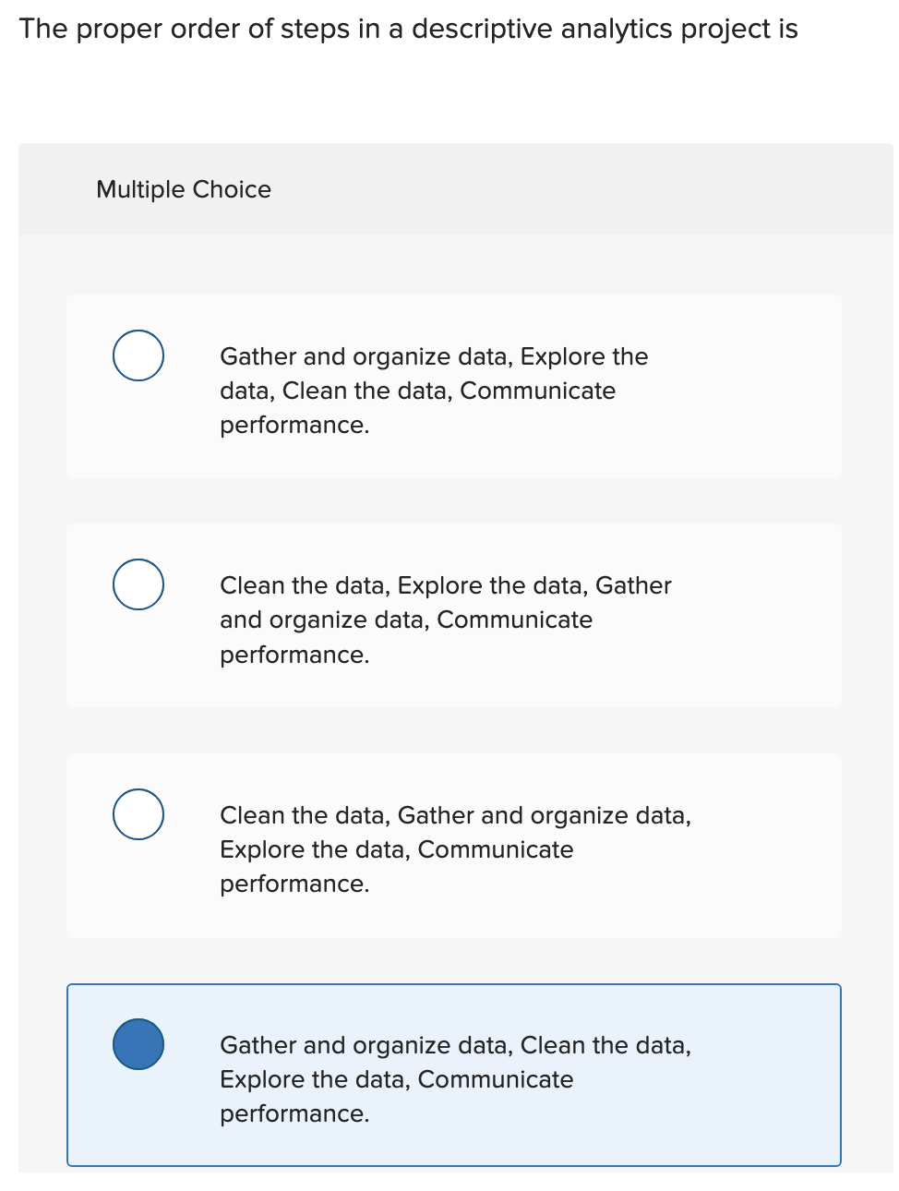Select the radio button for the third answer choice

point(138,814)
